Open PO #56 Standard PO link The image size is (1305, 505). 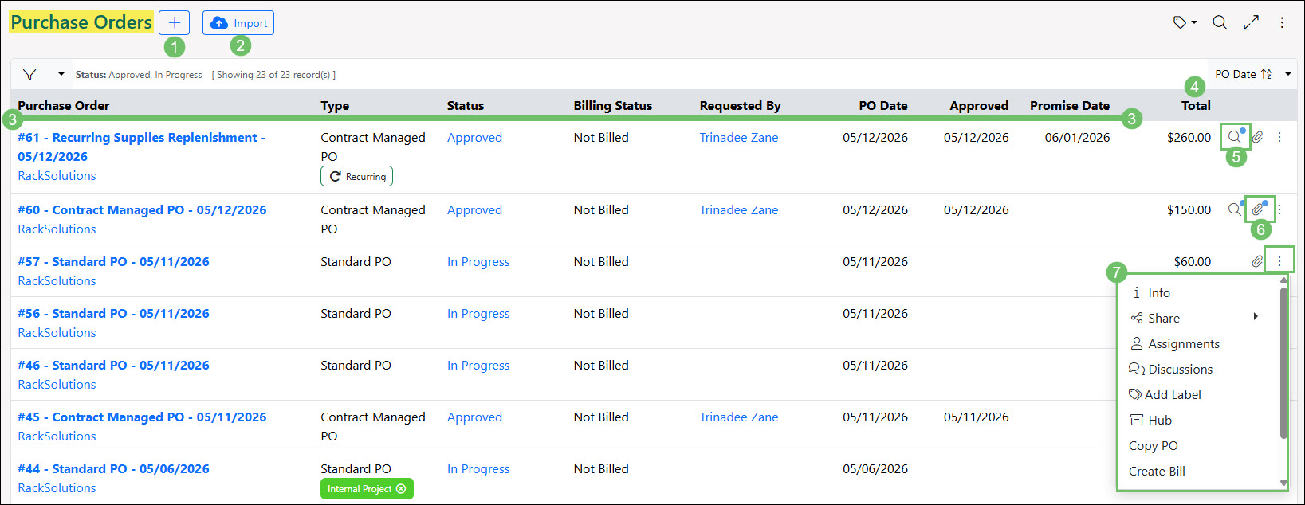point(113,313)
